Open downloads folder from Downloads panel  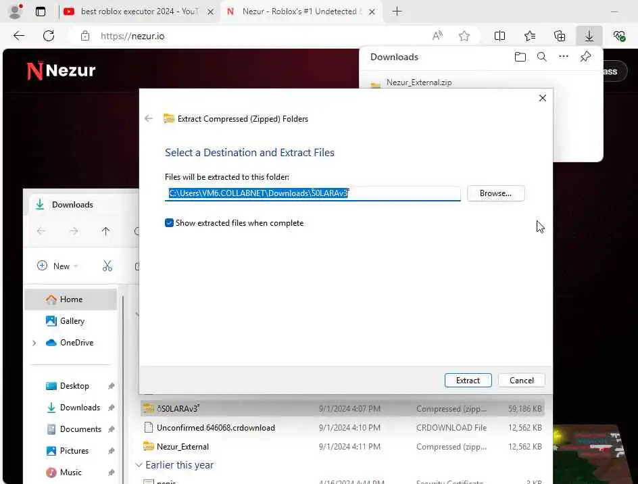pyautogui.click(x=520, y=57)
